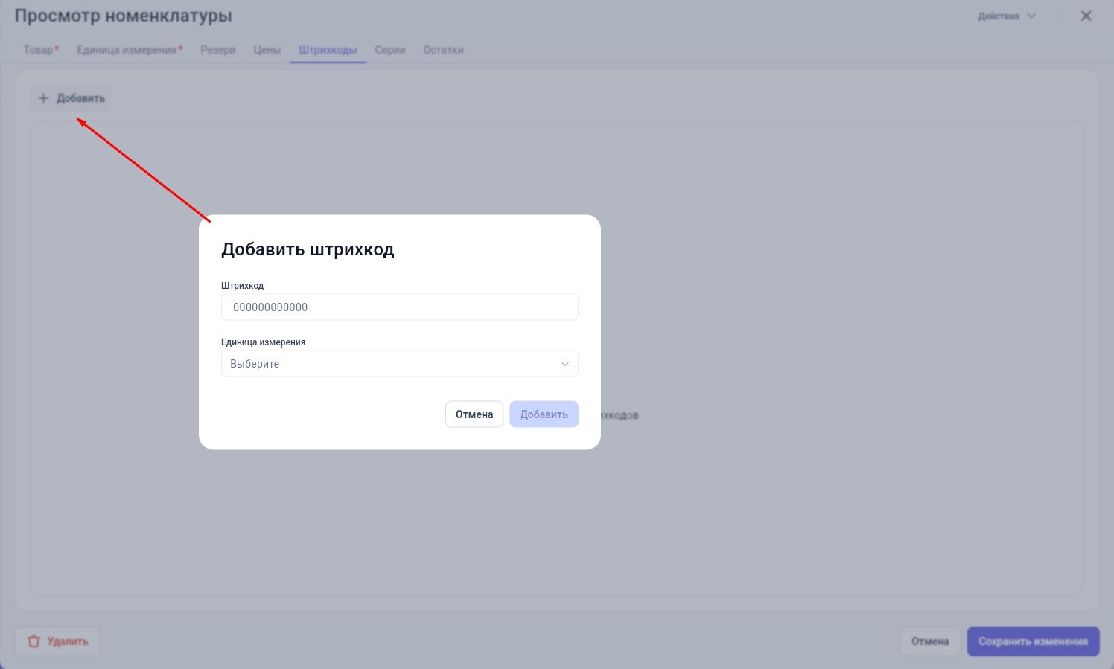This screenshot has width=1114, height=669.
Task: Click Отмена next to Сохранить изменения
Action: [x=930, y=641]
